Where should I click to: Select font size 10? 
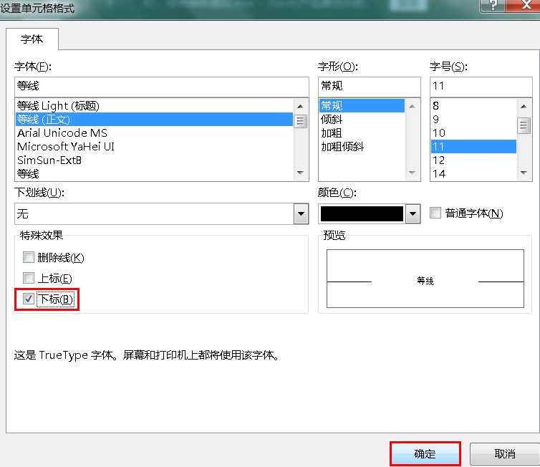[x=473, y=133]
